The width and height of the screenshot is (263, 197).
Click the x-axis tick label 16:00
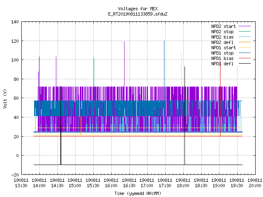tap(111, 186)
